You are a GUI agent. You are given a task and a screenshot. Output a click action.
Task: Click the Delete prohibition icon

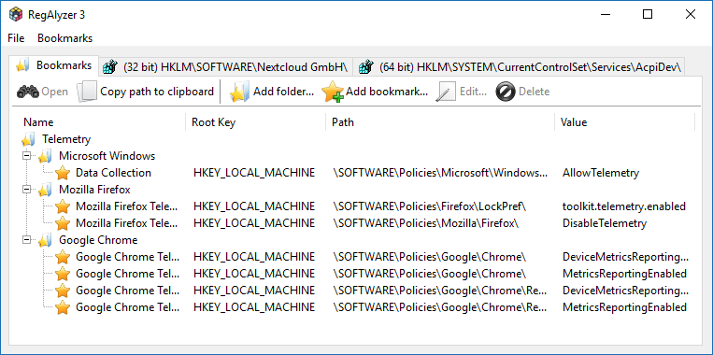[506, 92]
